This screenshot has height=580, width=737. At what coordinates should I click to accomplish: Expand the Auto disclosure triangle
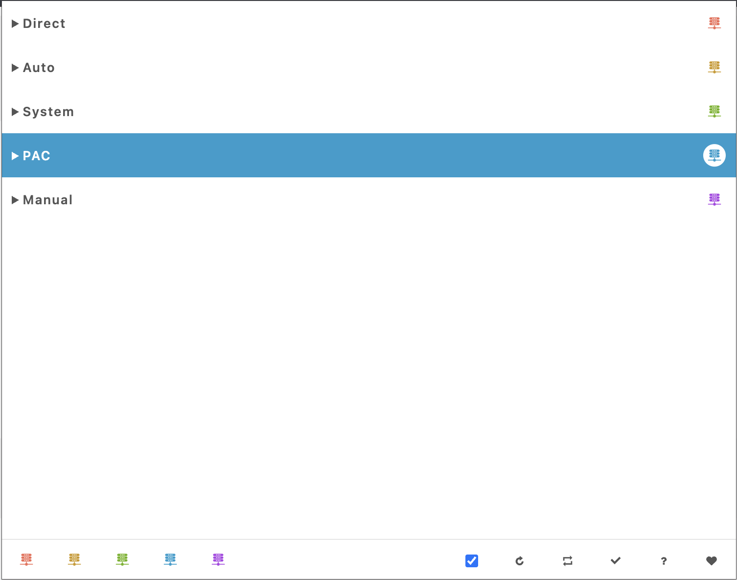click(15, 68)
